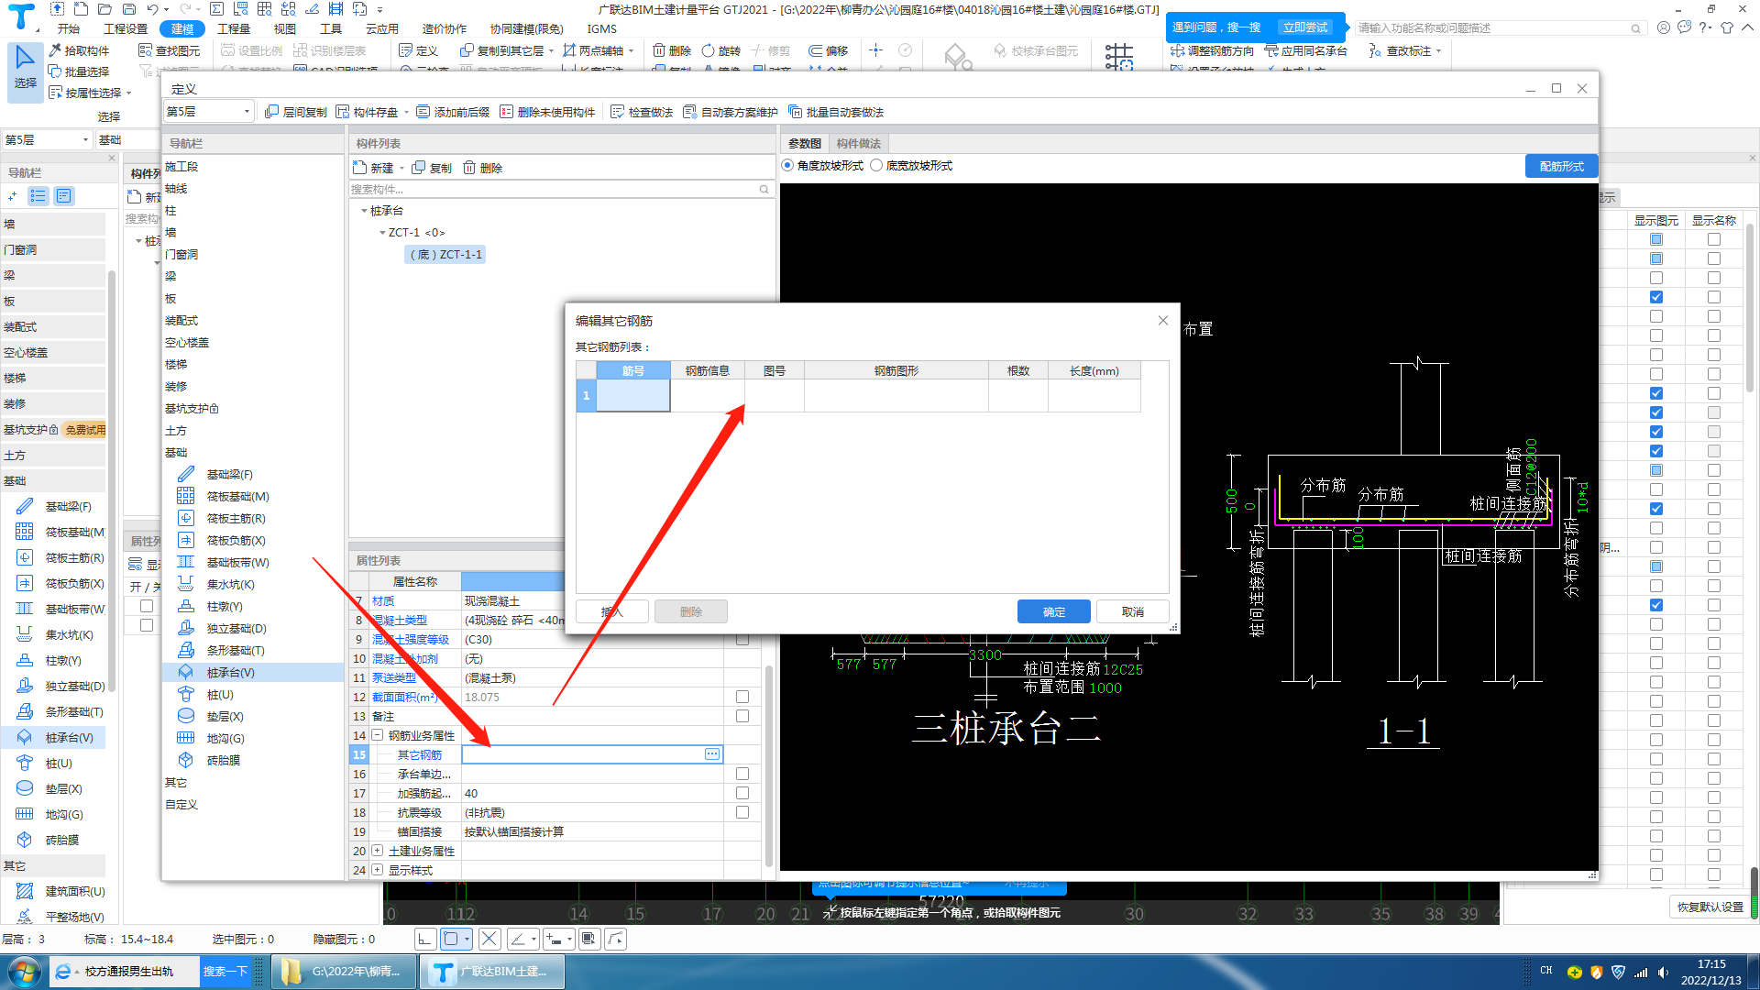
Task: Click the 搜索构件 search field
Action: 560,189
